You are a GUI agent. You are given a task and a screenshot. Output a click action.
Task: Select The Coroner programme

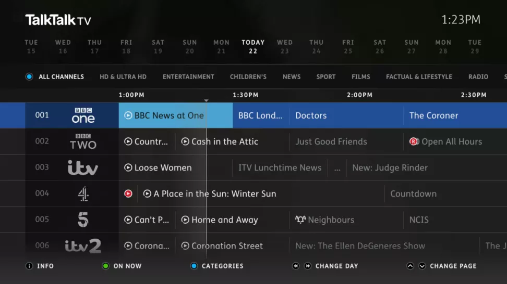click(x=455, y=115)
